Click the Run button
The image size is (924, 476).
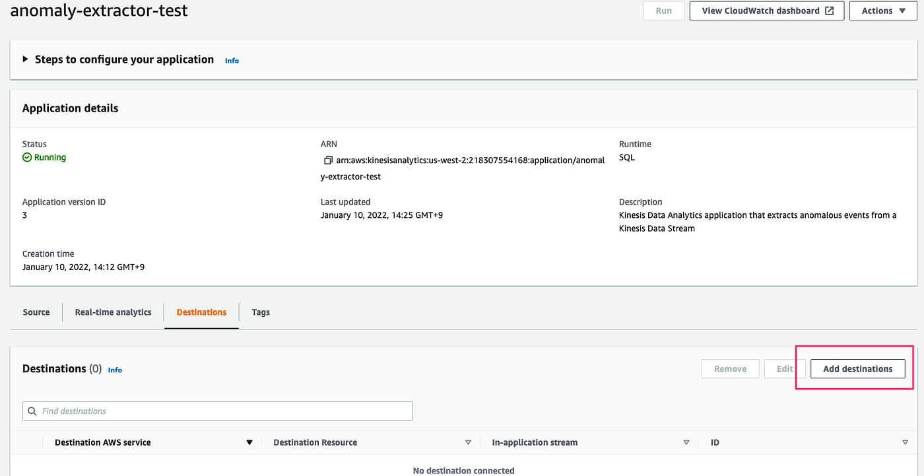[x=664, y=11]
